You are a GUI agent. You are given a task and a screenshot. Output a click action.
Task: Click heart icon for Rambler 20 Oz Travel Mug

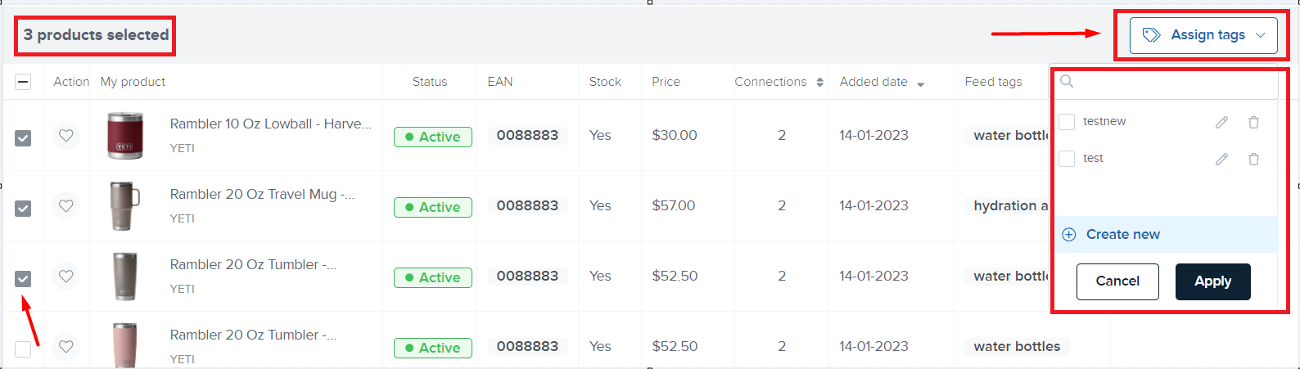point(66,206)
